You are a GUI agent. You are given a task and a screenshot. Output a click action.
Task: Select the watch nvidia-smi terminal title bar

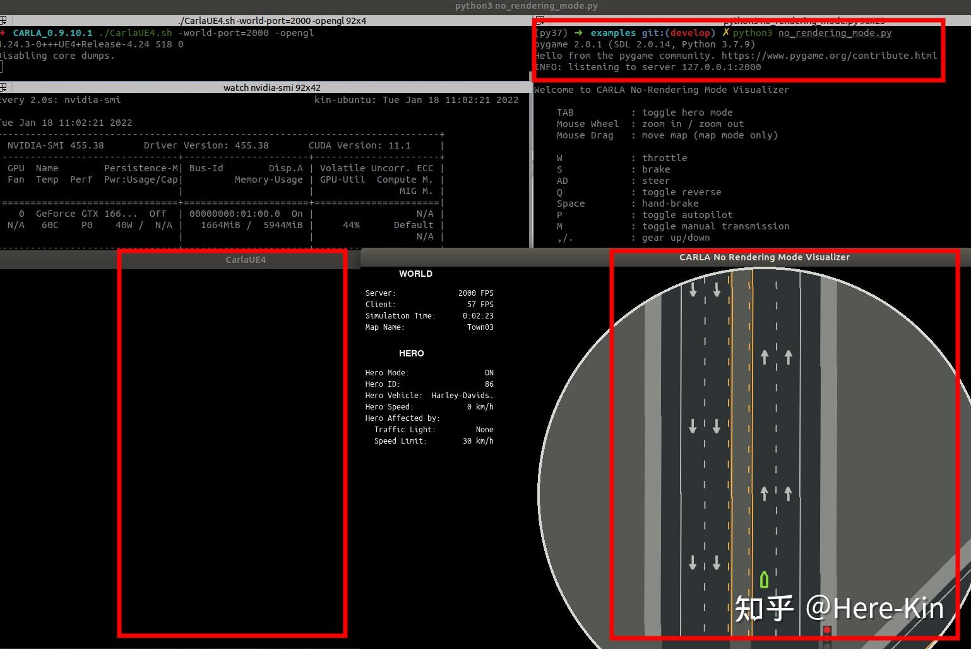(x=271, y=88)
